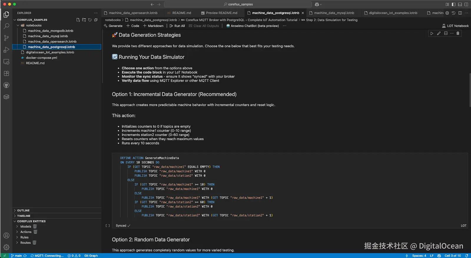The height and width of the screenshot is (258, 471).
Task: Edit the current cell with the pencil icon
Action: tap(439, 33)
